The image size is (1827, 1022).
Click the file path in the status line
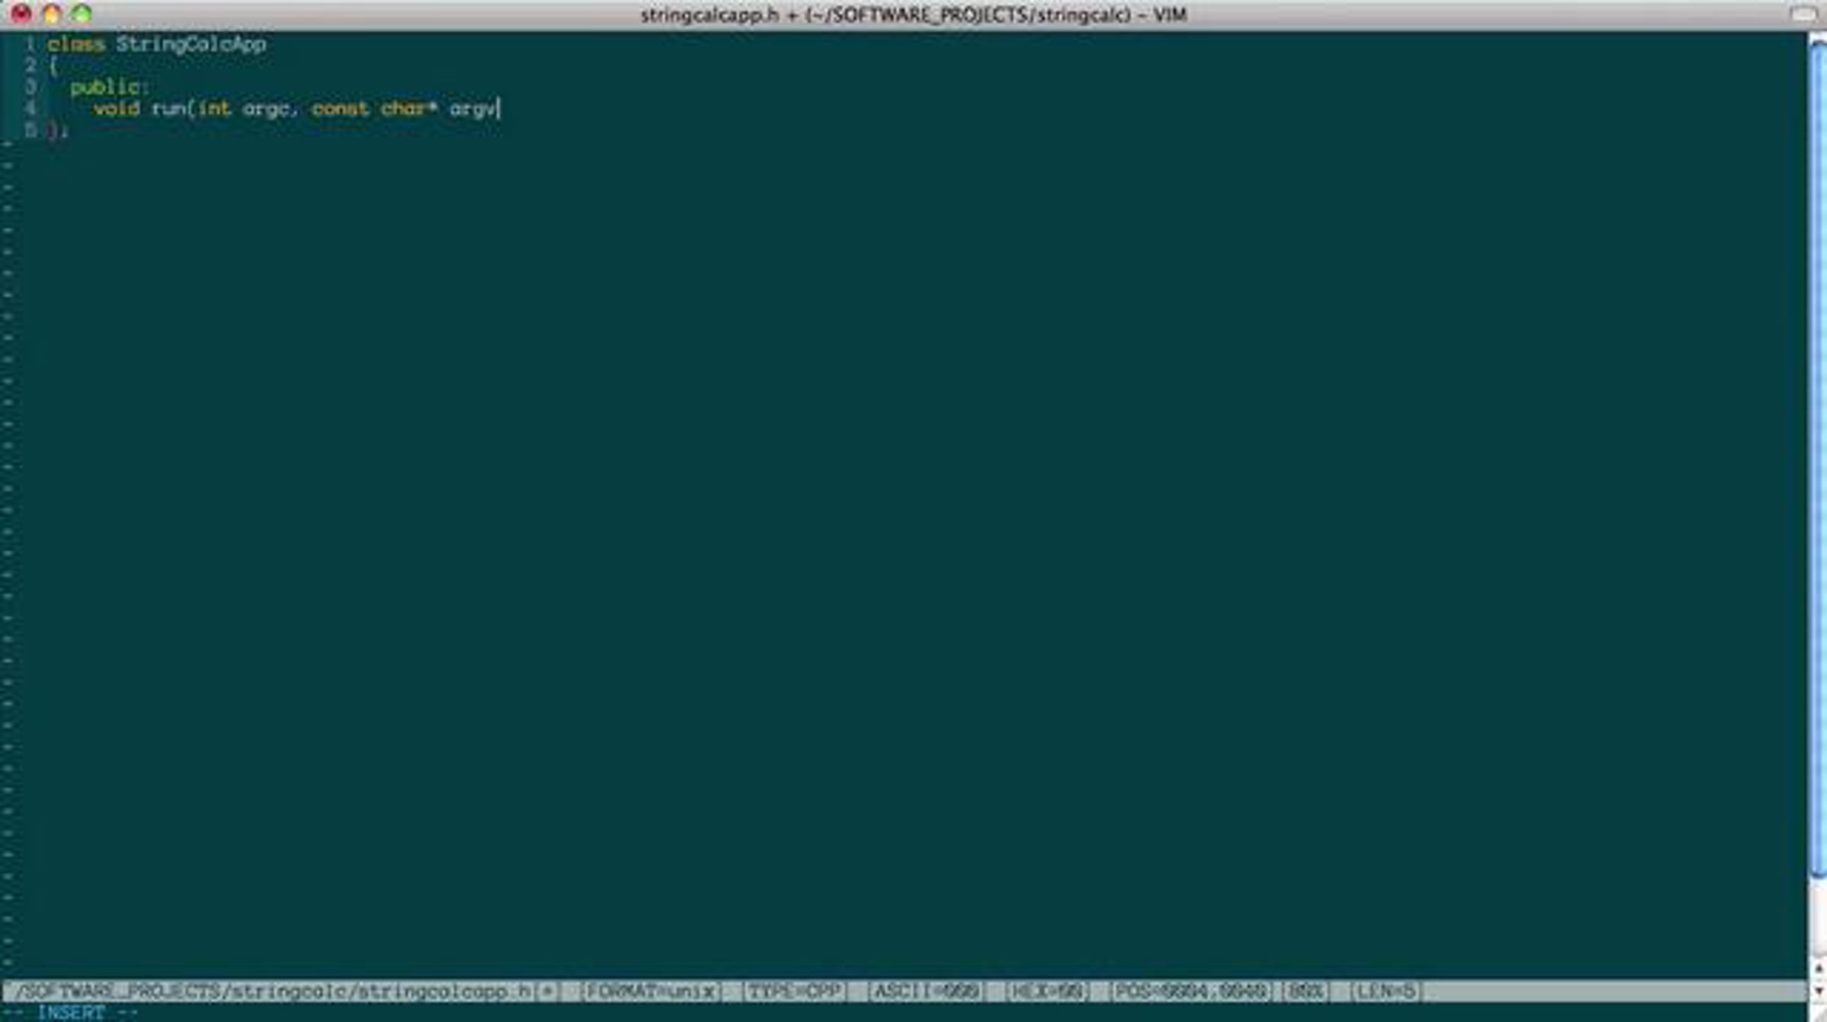coord(274,992)
